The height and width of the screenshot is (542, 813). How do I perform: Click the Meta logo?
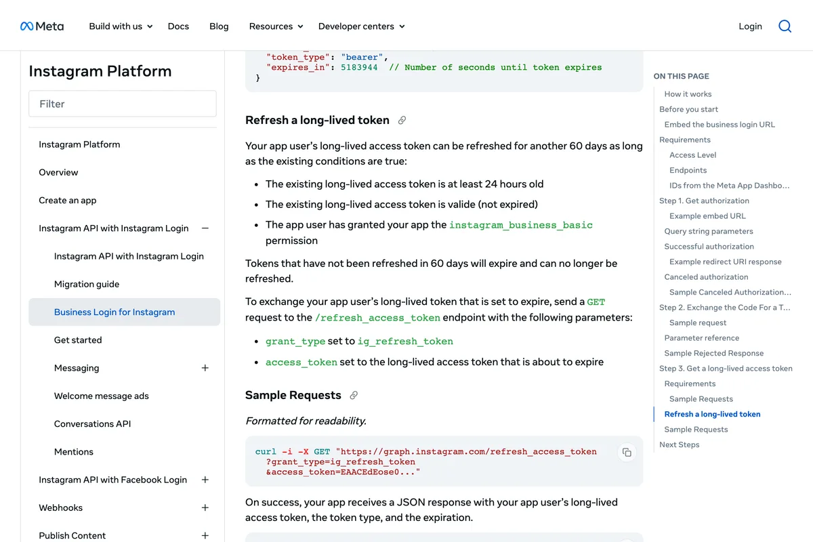coord(42,26)
